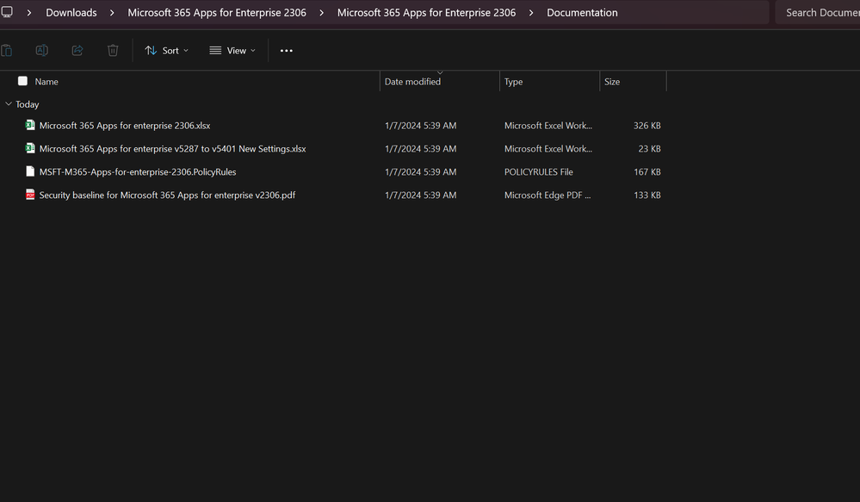Click the Share icon in toolbar

[77, 51]
